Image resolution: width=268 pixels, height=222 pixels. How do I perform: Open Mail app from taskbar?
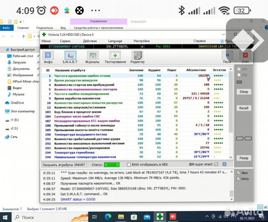(x=147, y=217)
